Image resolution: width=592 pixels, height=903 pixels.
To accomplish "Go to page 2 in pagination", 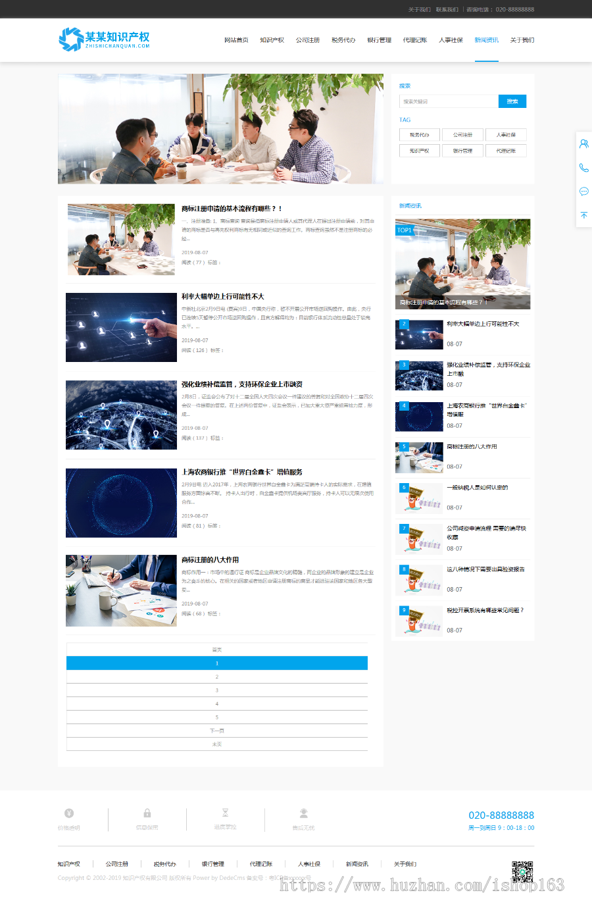I will coord(217,677).
